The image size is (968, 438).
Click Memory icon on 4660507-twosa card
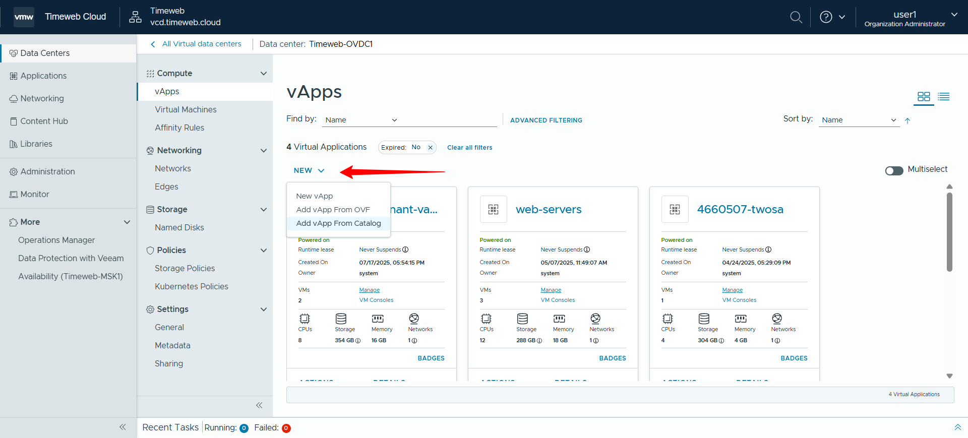[741, 319]
